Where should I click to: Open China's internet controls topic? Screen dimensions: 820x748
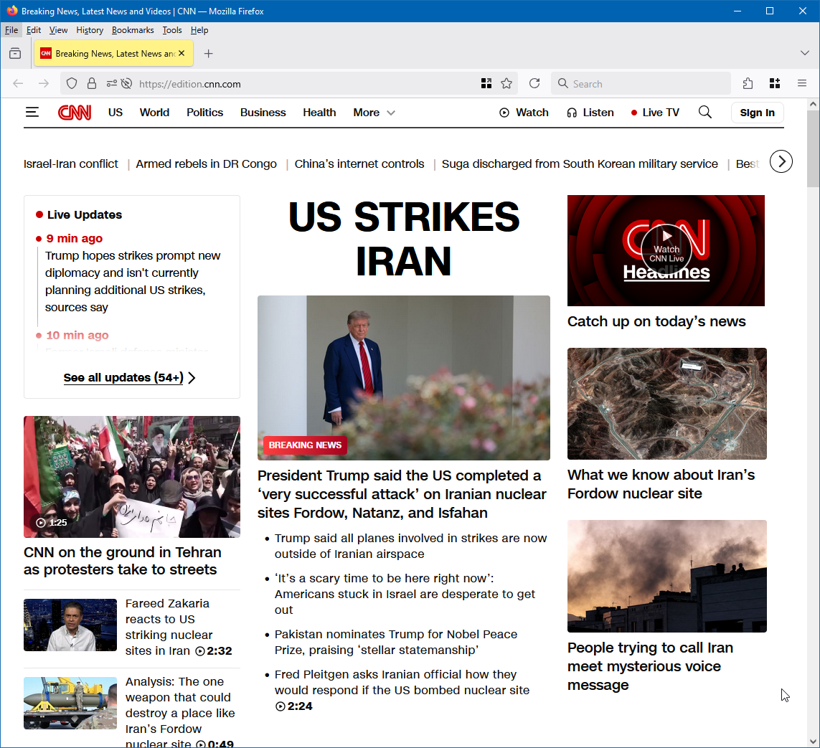(359, 164)
